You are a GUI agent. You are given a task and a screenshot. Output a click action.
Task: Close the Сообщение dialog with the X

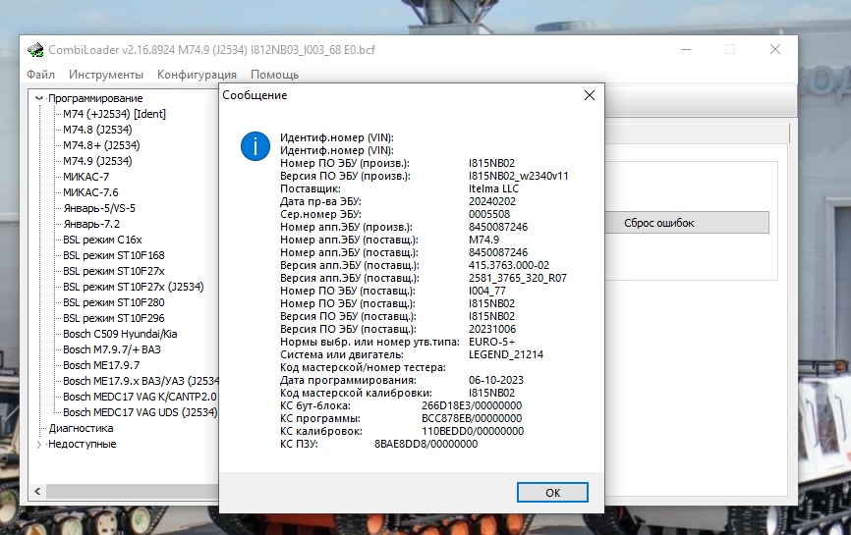(x=589, y=95)
